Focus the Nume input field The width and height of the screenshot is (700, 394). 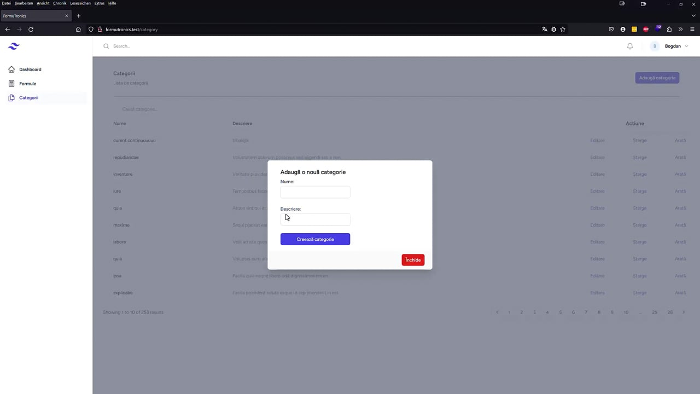click(315, 192)
